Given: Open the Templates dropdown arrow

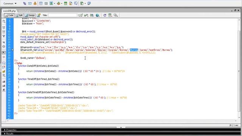Looking at the screenshot, I should (85, 3).
